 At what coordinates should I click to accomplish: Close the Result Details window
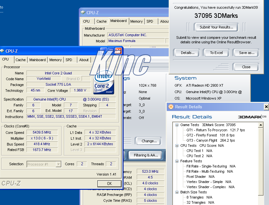266,107
